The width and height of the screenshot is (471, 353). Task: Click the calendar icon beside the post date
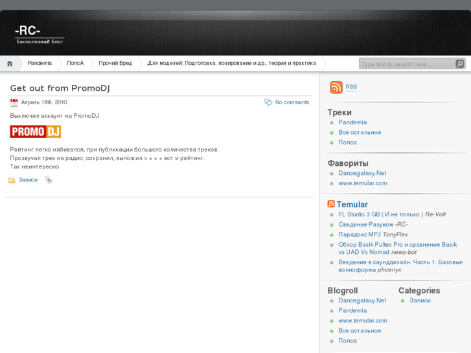14,102
